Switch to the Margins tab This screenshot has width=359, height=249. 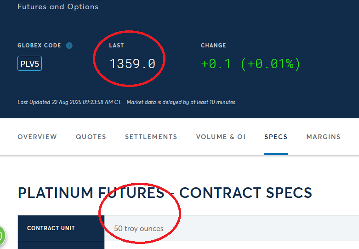click(323, 137)
